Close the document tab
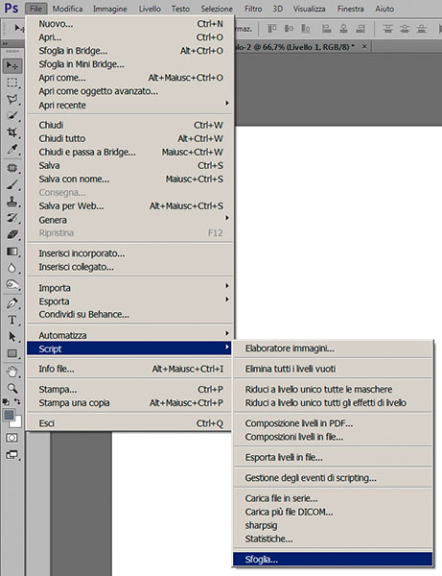 coord(364,47)
